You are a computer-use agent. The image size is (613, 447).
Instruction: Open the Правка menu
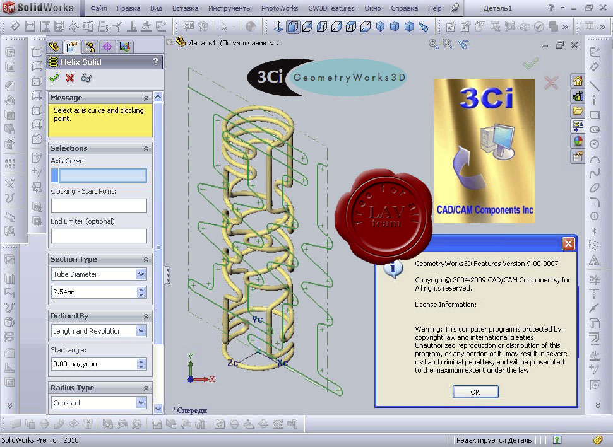click(x=128, y=8)
